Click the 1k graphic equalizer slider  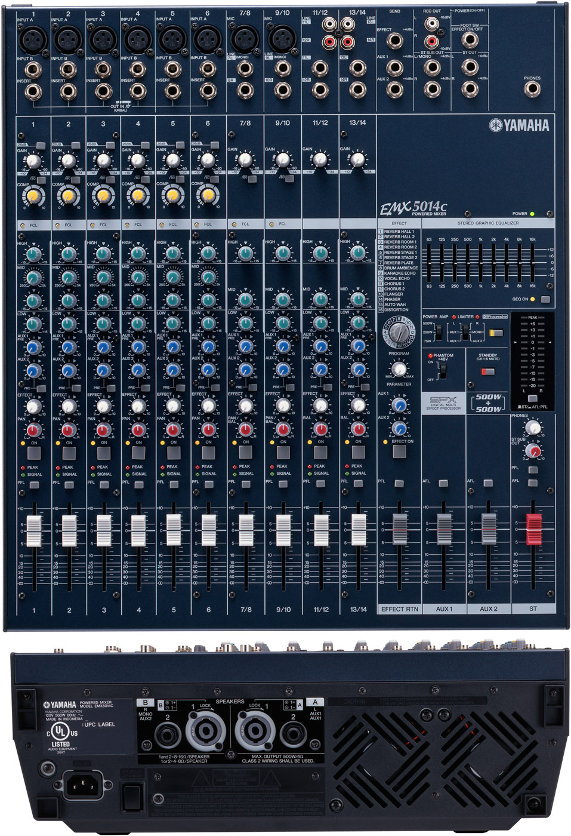pyautogui.click(x=480, y=263)
